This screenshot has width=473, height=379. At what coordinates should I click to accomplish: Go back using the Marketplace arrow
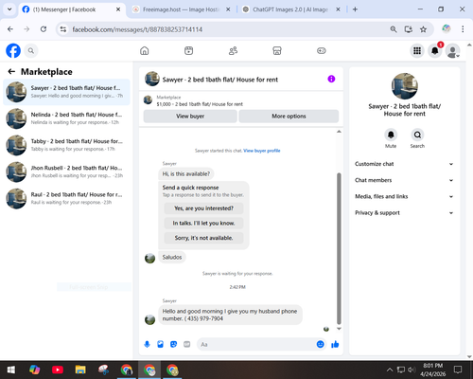[x=11, y=72]
